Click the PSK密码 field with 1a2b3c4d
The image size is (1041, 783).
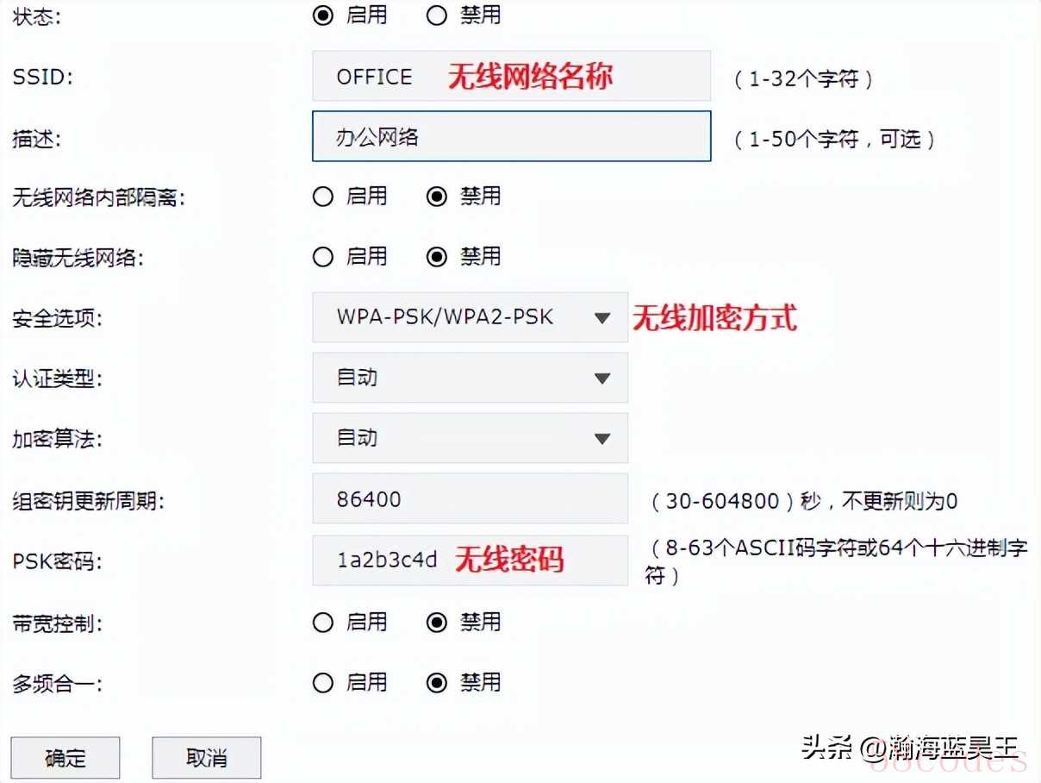pyautogui.click(x=470, y=561)
